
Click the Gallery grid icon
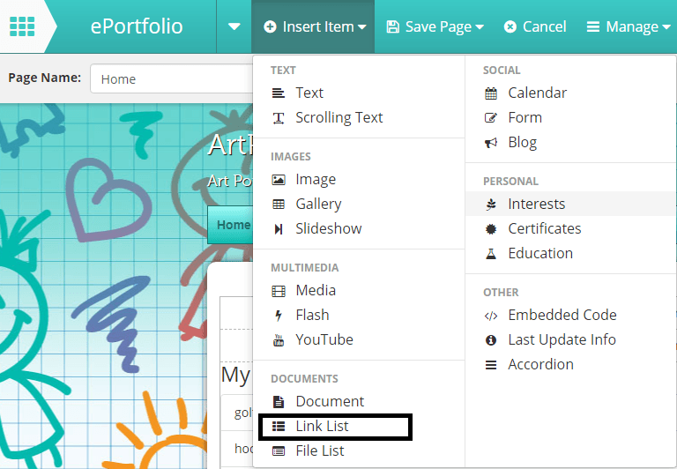(279, 205)
